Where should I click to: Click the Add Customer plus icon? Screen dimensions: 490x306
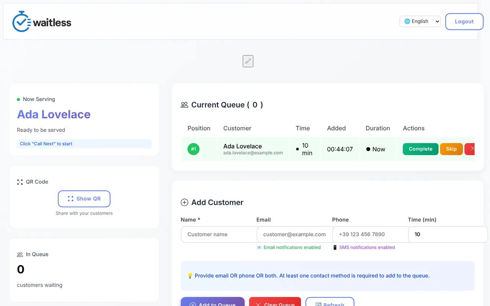click(185, 202)
